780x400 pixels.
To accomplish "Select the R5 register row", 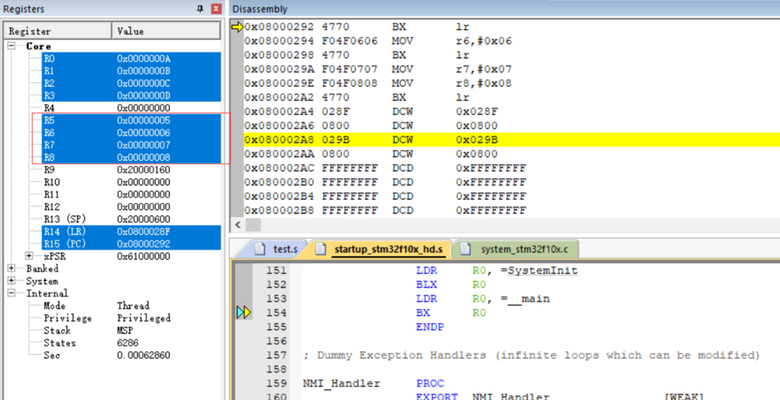I will click(131, 120).
